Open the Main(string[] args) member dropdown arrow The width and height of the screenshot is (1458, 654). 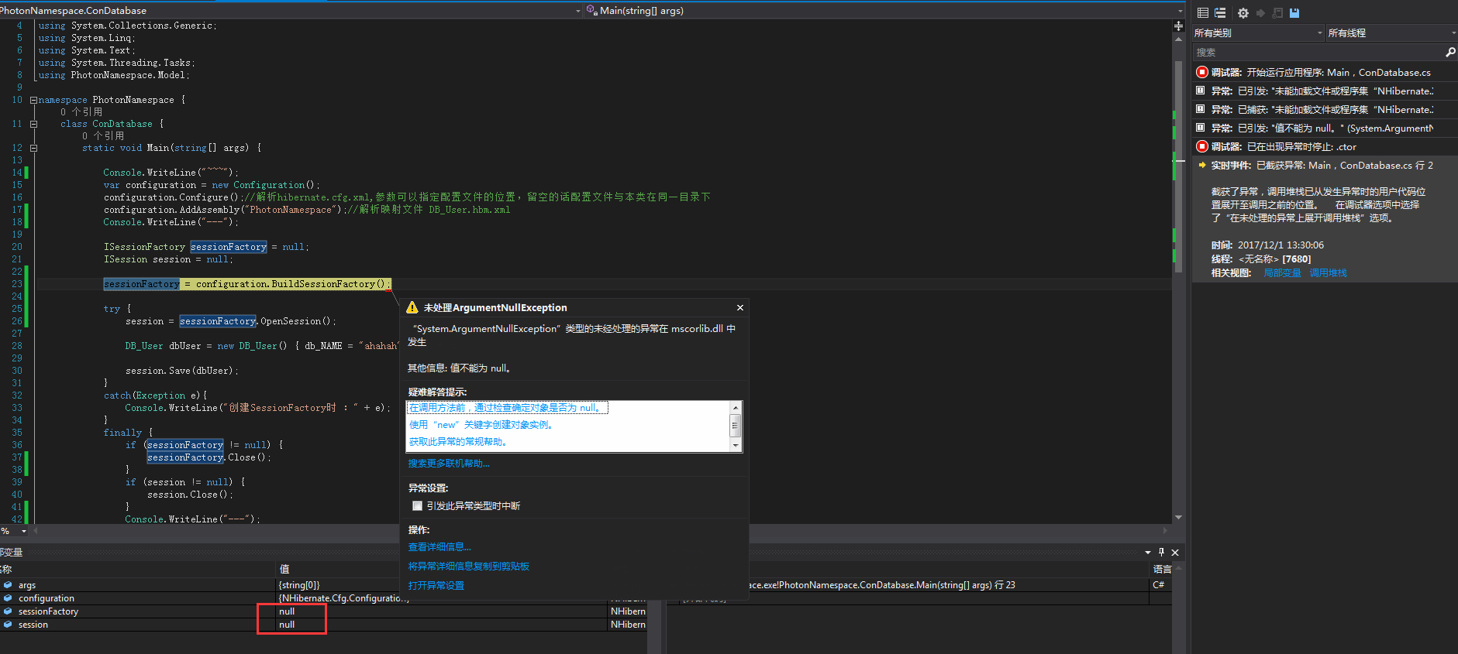click(1181, 11)
